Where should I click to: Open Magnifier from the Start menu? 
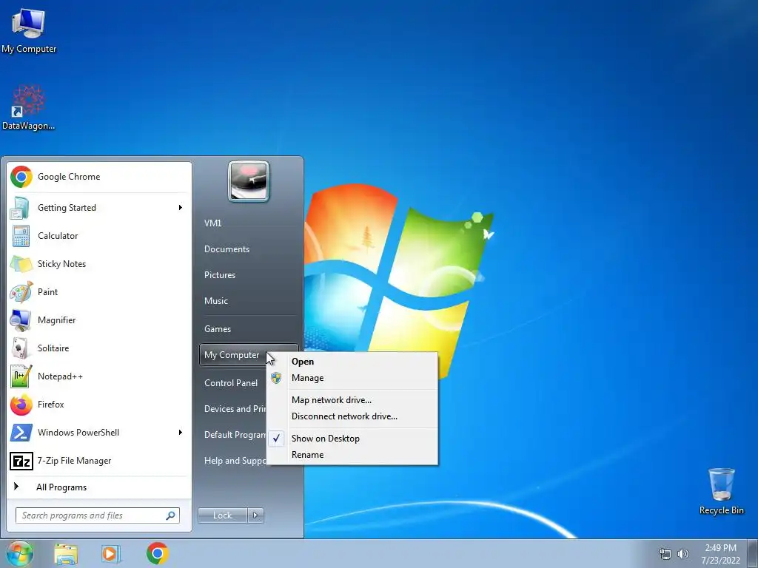pyautogui.click(x=98, y=319)
